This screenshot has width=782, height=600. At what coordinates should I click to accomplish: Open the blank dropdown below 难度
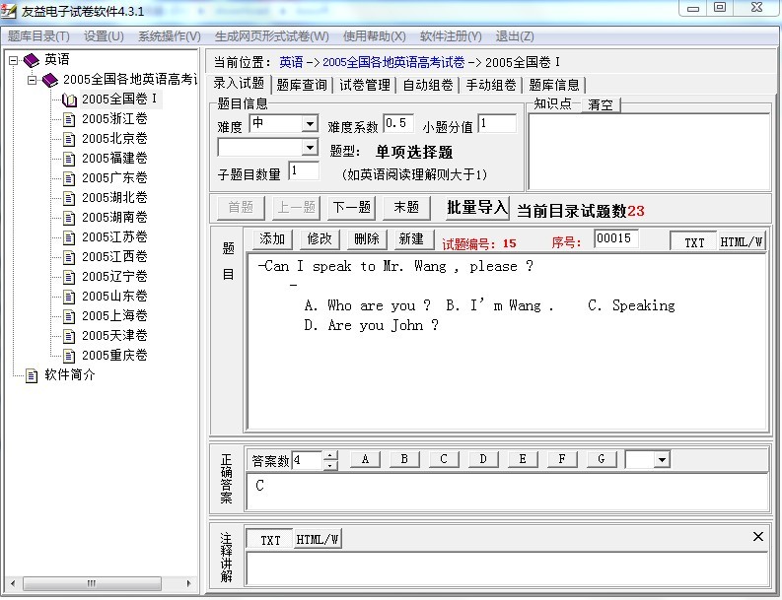click(x=310, y=147)
